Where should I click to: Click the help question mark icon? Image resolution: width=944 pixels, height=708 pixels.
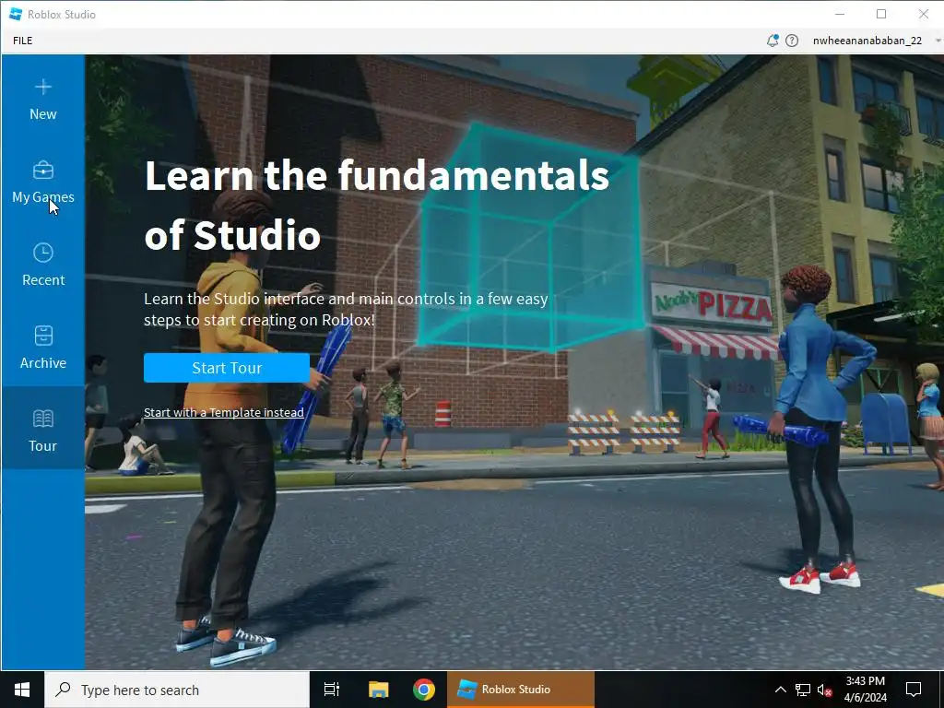(x=792, y=41)
